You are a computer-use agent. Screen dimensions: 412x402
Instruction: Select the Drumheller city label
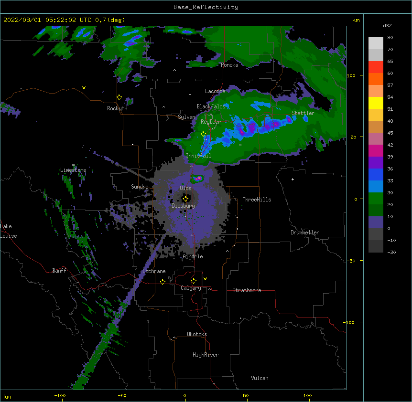[305, 233]
